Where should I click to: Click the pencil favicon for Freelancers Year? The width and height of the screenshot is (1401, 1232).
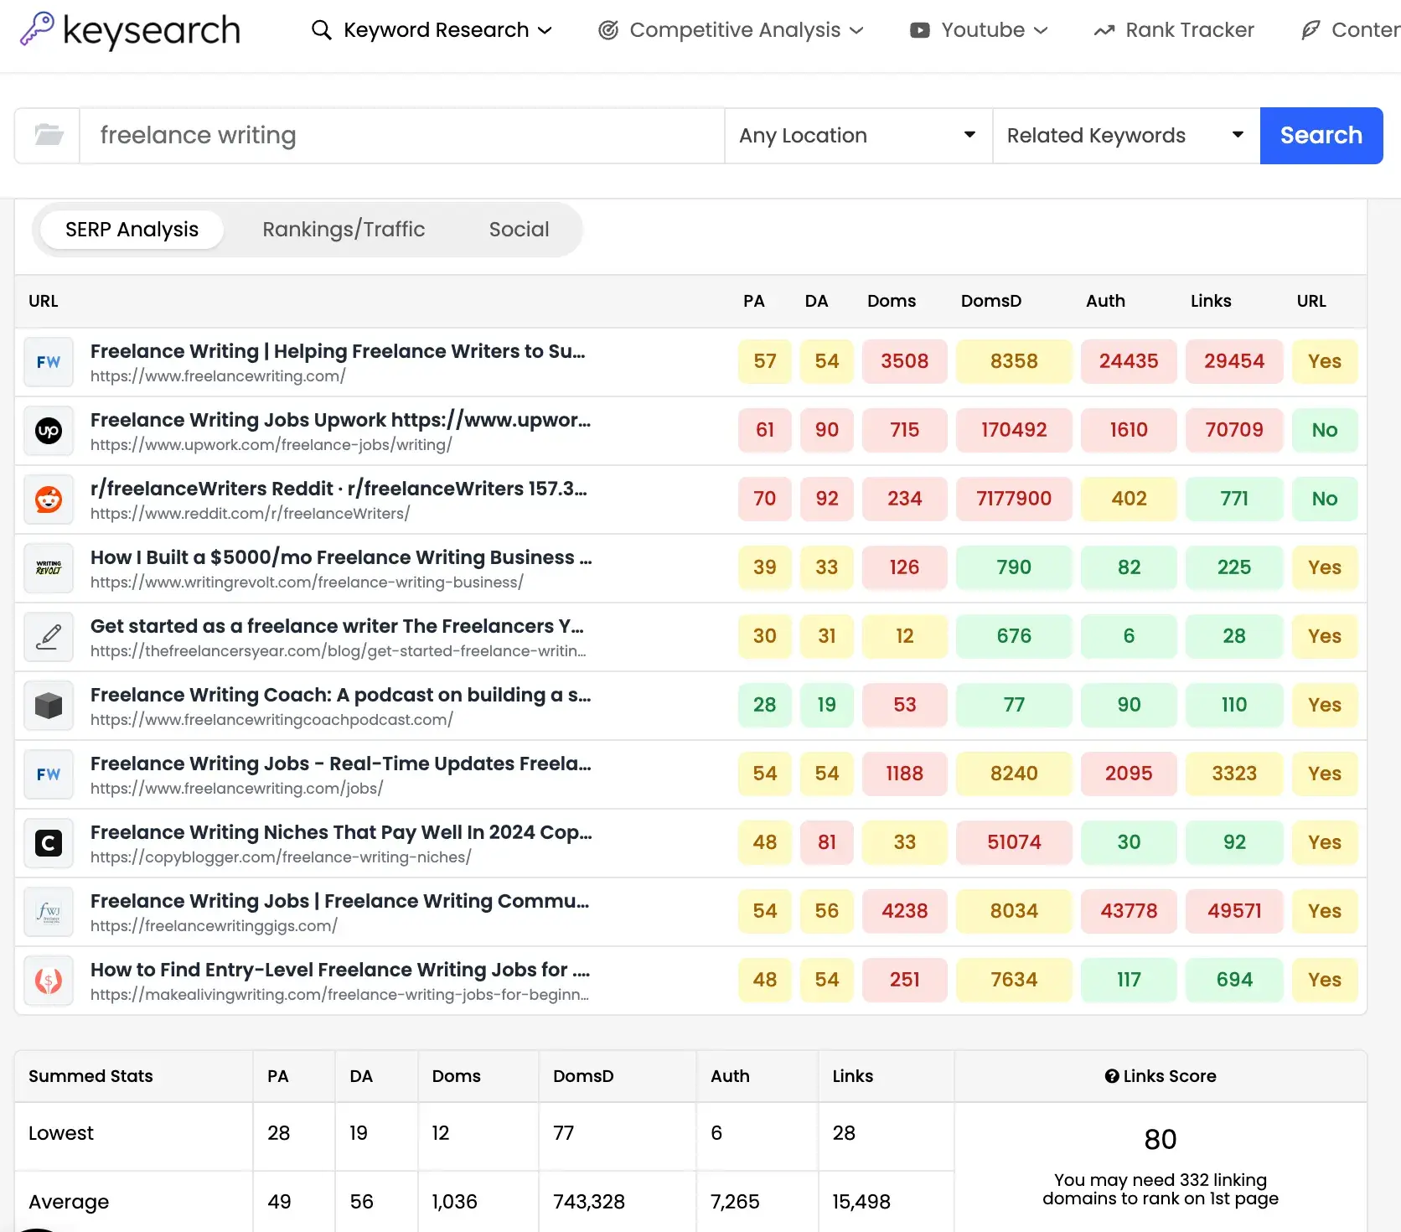49,637
